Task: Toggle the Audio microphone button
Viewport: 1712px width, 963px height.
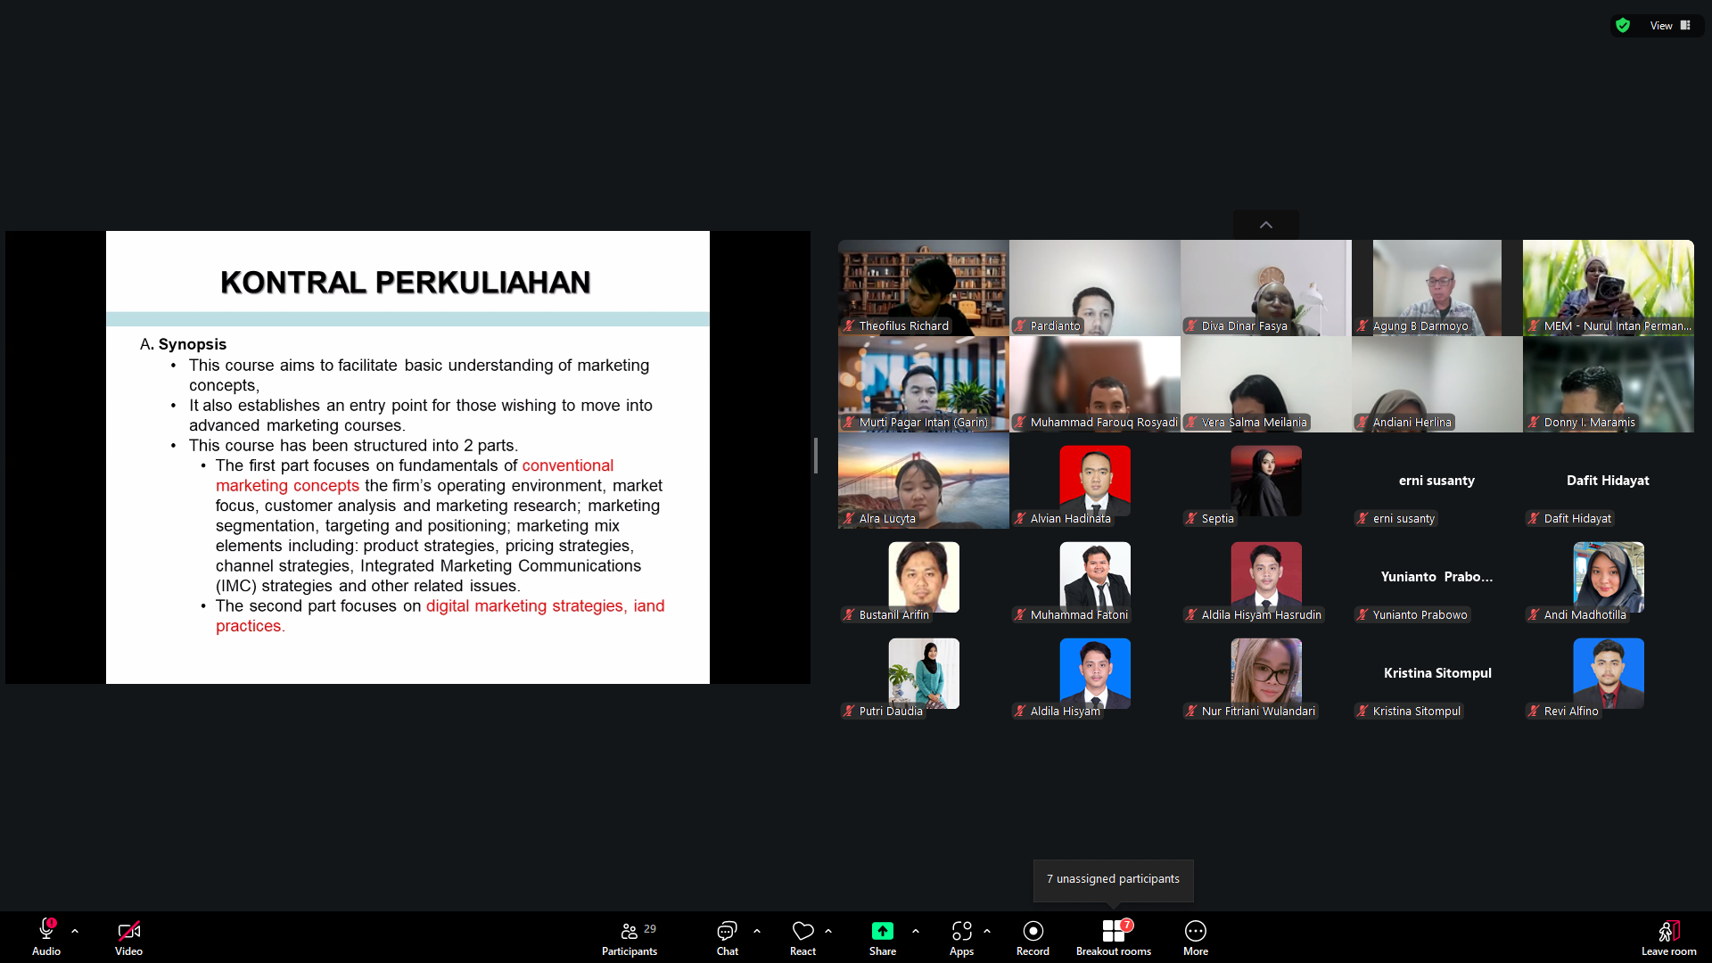Action: [x=46, y=937]
